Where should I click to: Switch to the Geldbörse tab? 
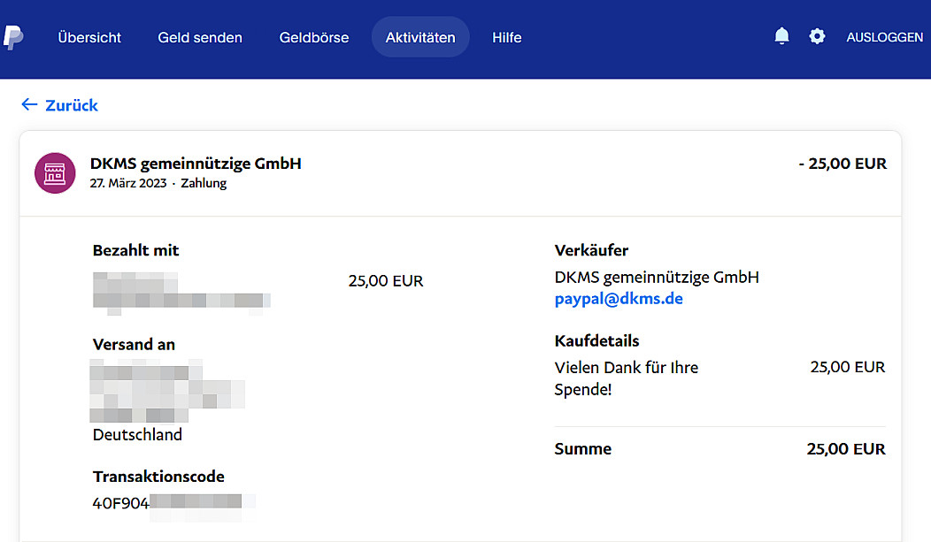tap(314, 37)
